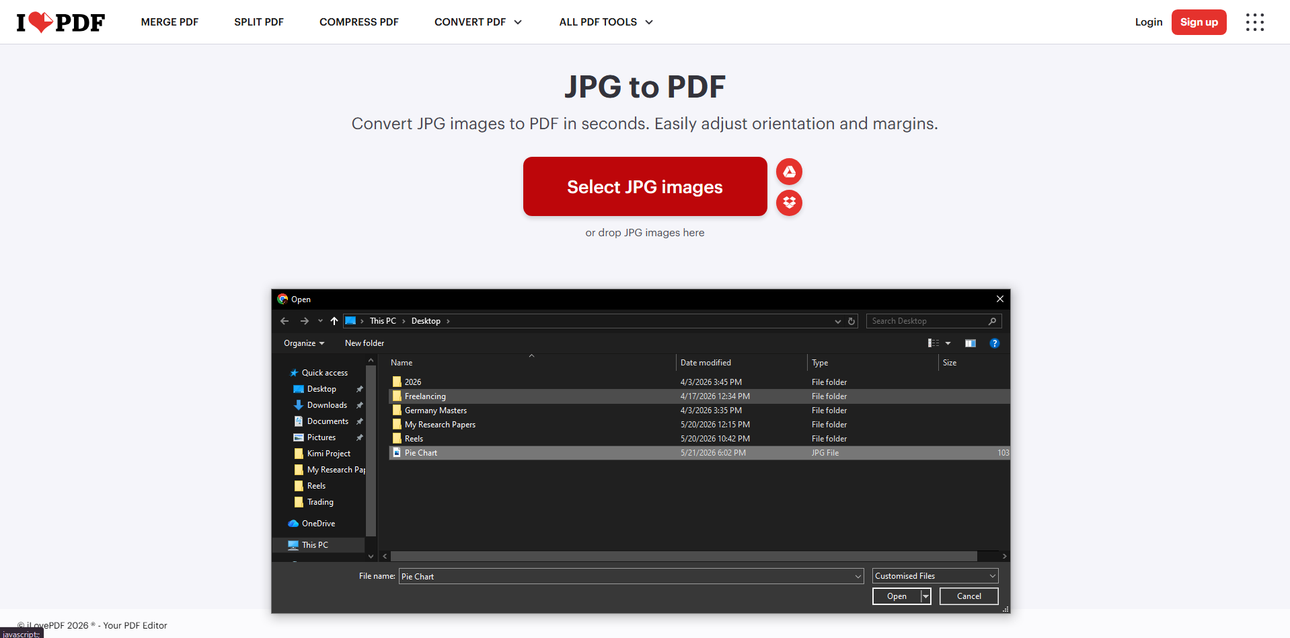Open MERGE PDF tool
The image size is (1290, 638).
169,22
